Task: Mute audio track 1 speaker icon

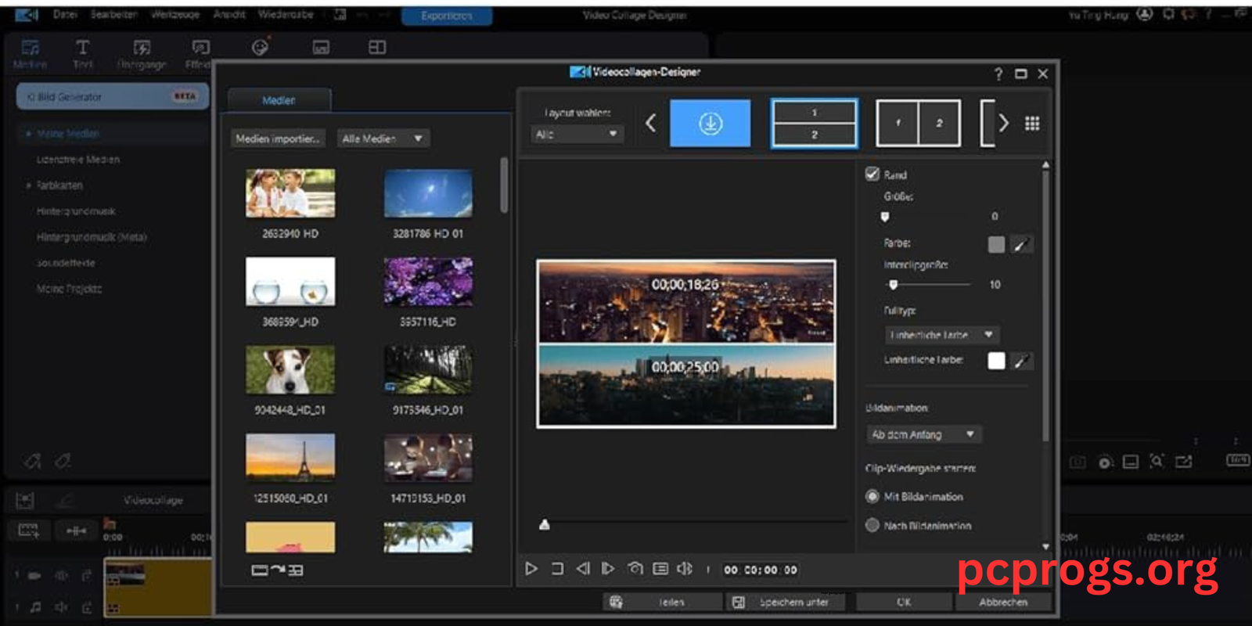Action: 61,607
